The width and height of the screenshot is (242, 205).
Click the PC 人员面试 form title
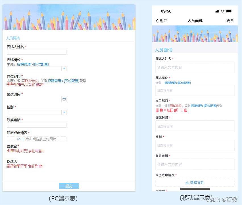click(13, 38)
